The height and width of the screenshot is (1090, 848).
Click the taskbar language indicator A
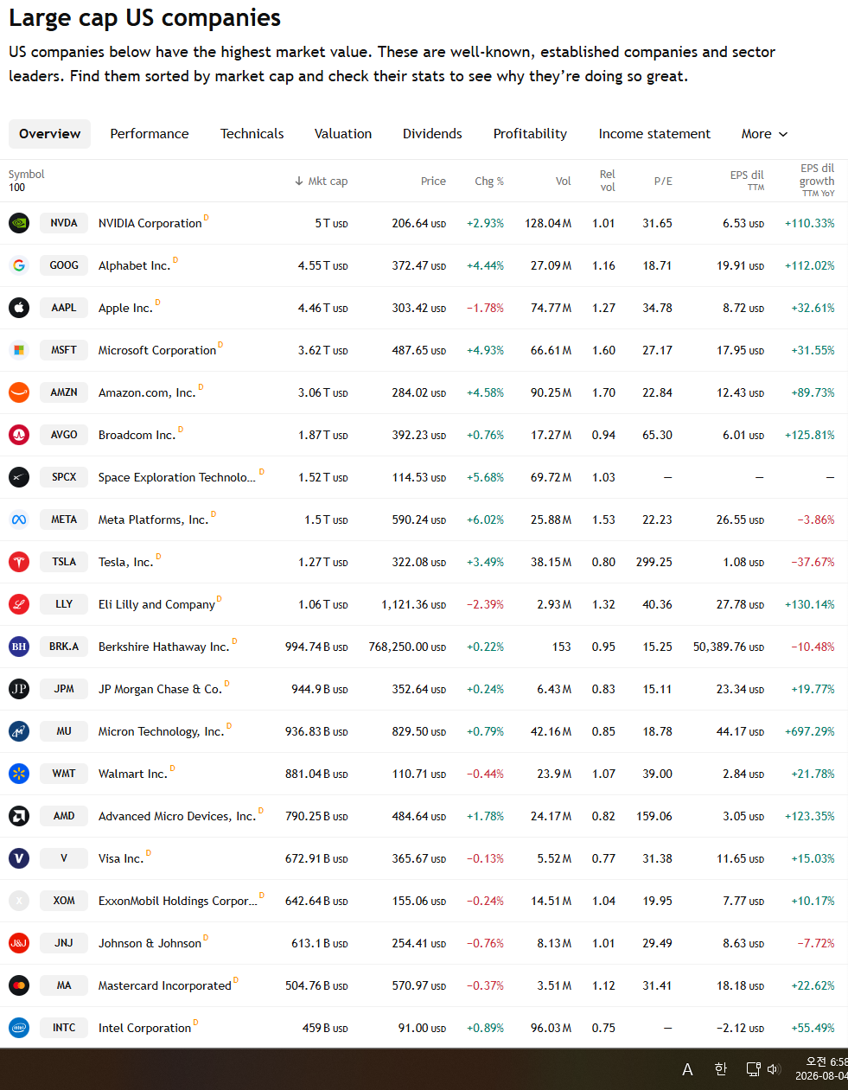(x=688, y=1069)
